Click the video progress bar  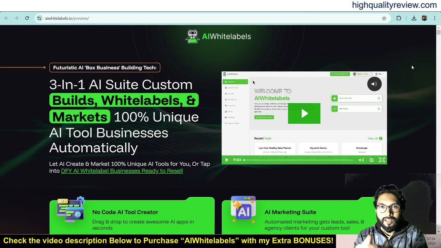(x=298, y=160)
